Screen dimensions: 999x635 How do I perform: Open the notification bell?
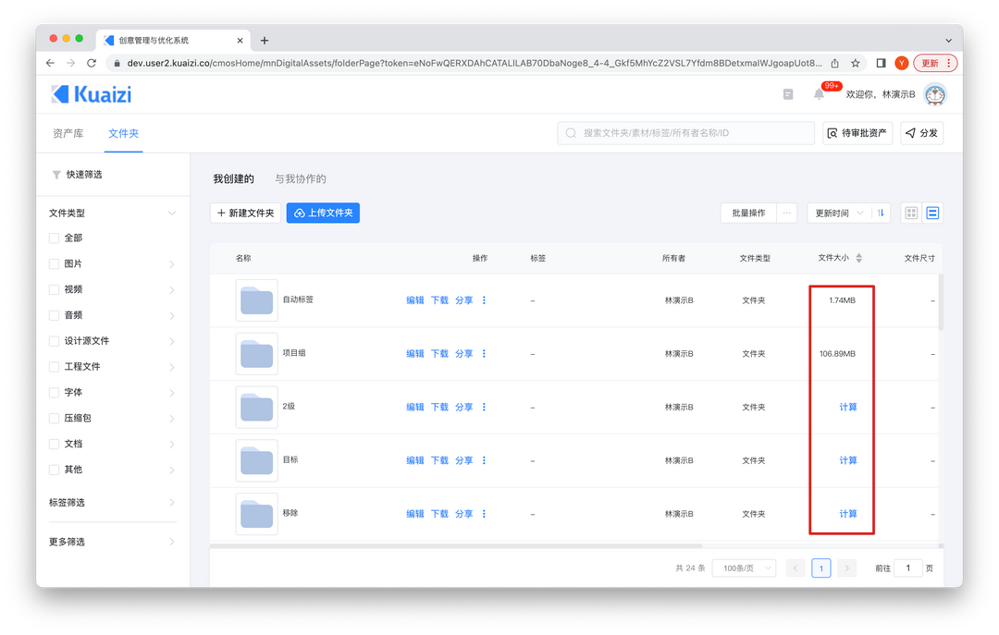819,94
